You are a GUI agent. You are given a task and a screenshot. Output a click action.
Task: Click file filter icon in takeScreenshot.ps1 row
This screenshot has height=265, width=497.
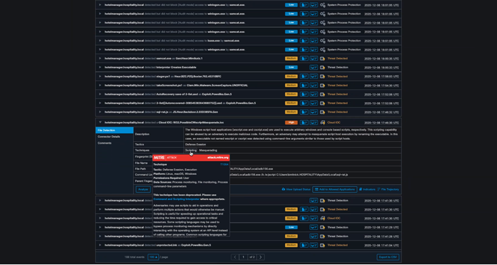(x=304, y=85)
